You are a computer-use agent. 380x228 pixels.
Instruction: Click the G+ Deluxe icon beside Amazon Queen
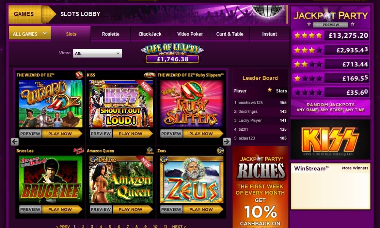(150, 151)
